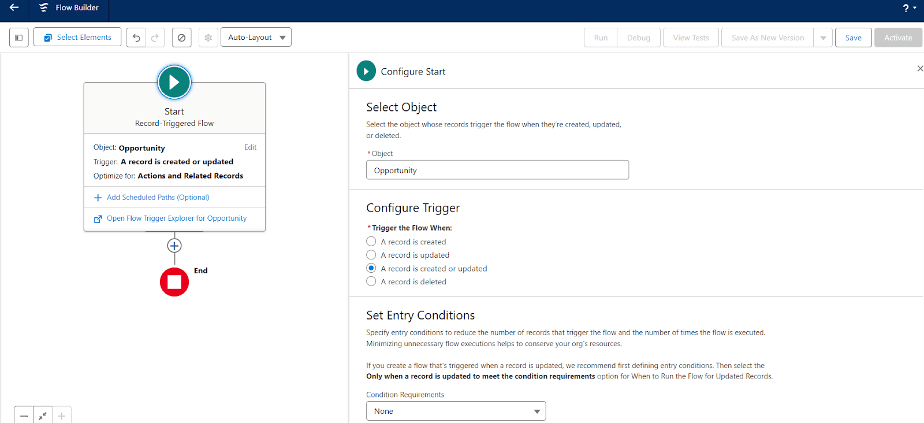Click 'Record-Triggered Flow' text

point(174,123)
